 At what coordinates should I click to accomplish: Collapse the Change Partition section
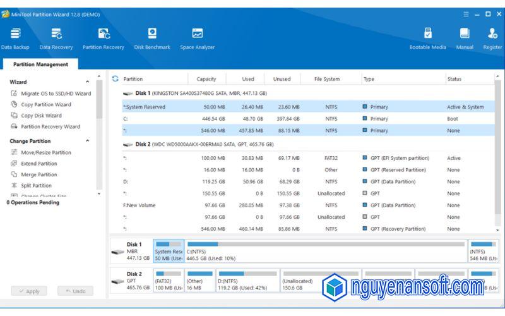[87, 140]
